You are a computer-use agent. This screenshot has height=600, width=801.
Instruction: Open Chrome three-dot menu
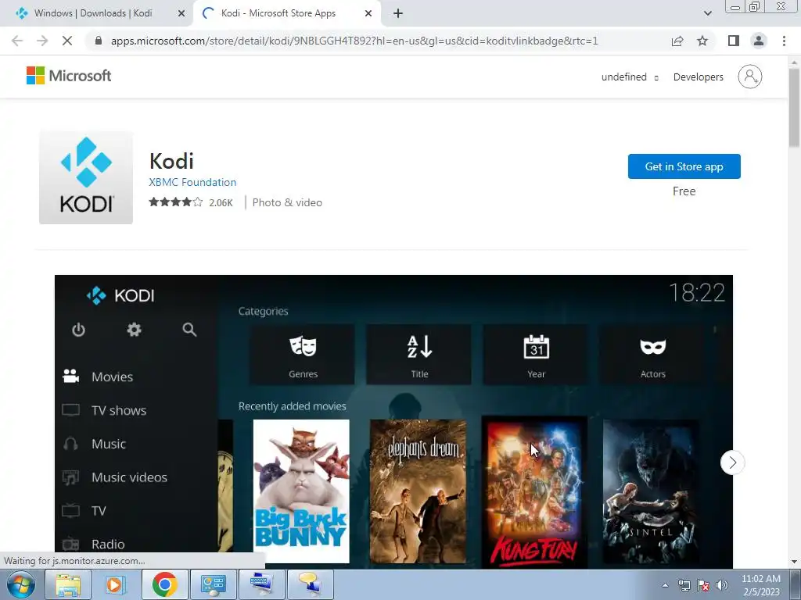click(784, 41)
